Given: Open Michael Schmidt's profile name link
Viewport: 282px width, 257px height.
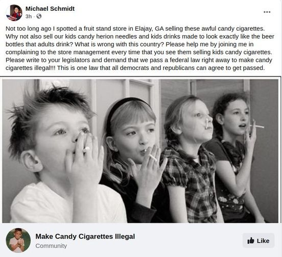Looking at the screenshot, I should (50, 9).
